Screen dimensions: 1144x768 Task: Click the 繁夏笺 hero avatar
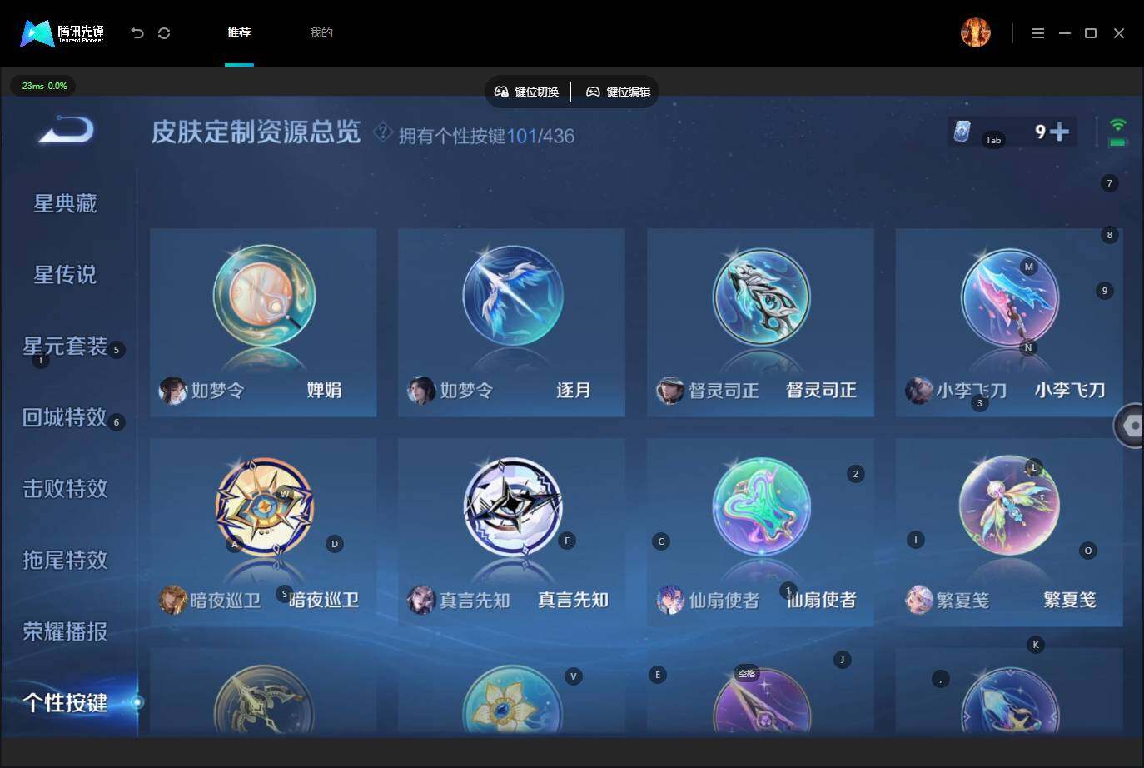(x=918, y=600)
